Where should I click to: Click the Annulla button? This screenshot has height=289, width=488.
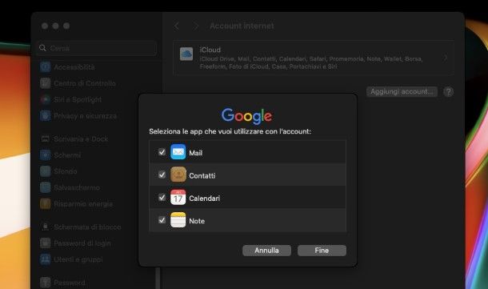click(x=266, y=251)
